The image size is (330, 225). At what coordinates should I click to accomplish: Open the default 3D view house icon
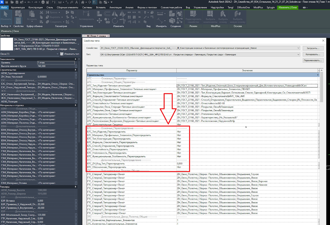(x=83, y=2)
